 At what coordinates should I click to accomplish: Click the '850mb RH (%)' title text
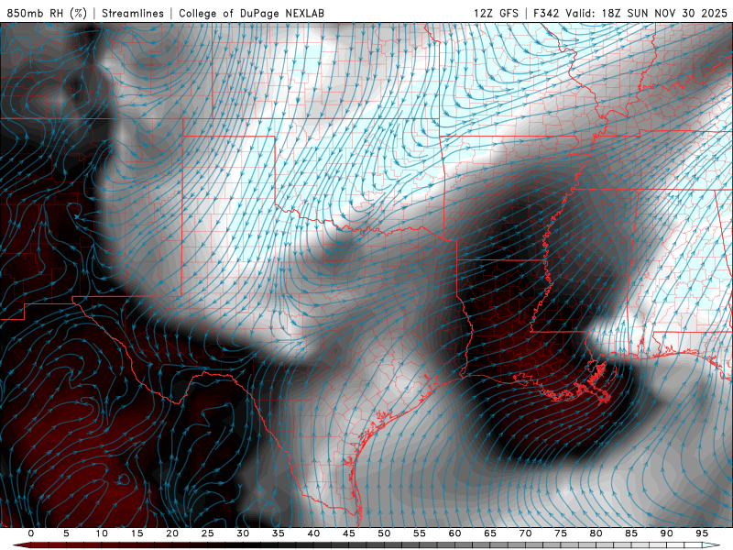click(47, 13)
